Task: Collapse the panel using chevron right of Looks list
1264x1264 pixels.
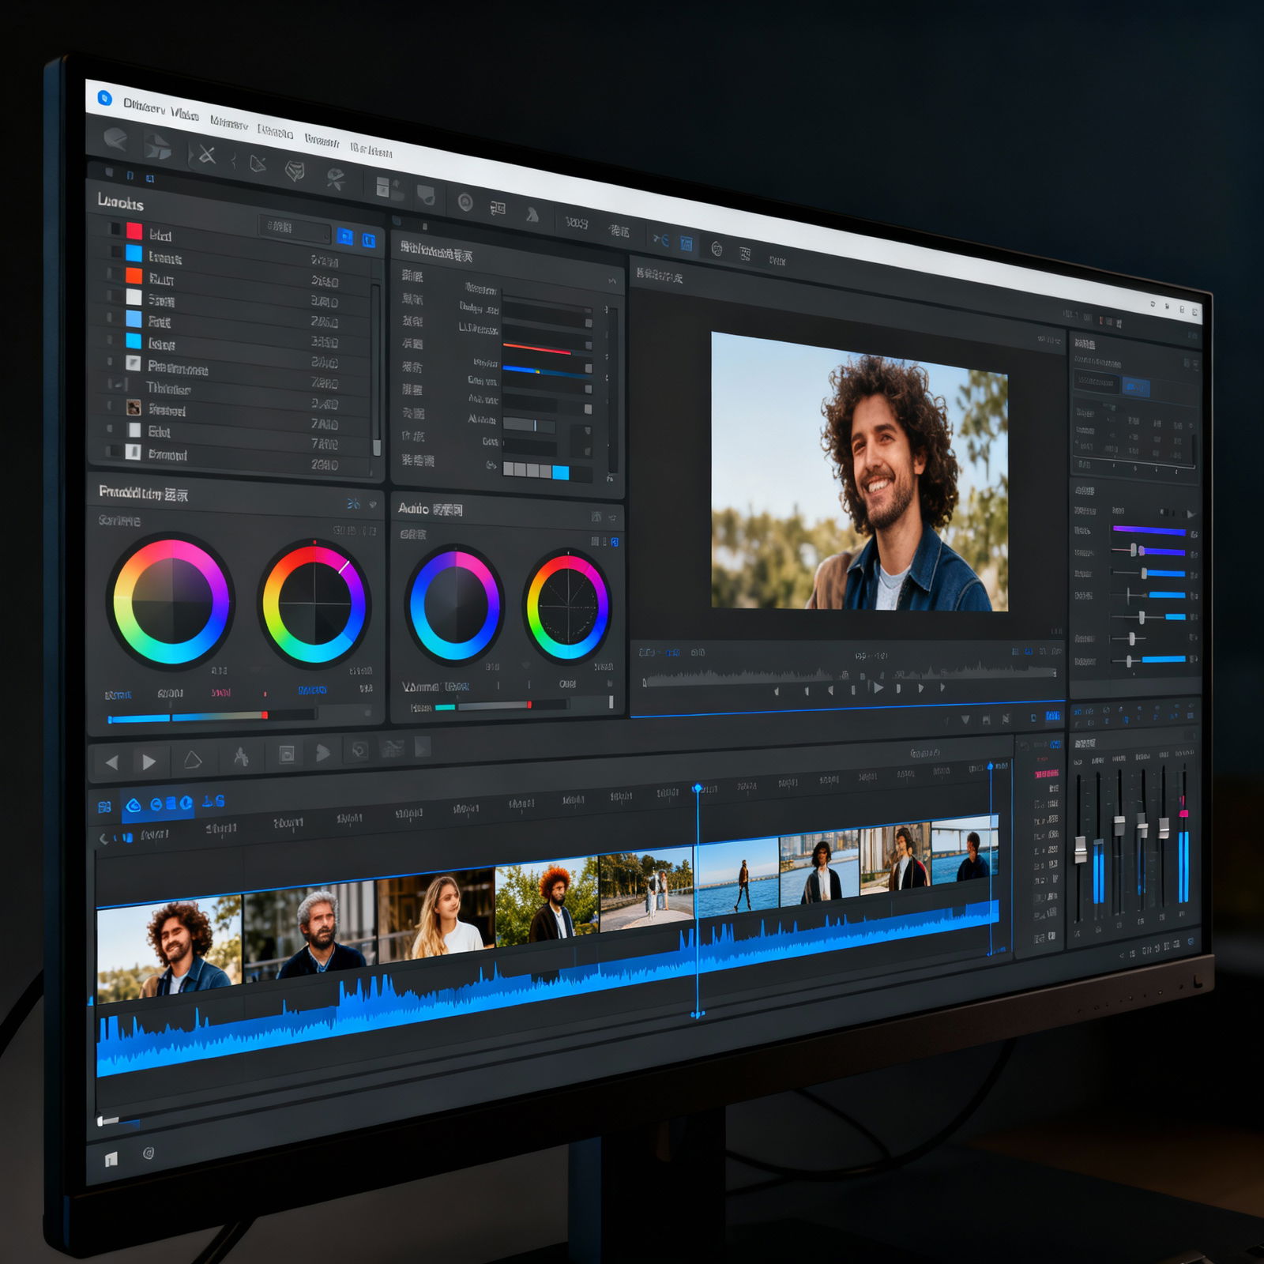Action: tap(612, 280)
